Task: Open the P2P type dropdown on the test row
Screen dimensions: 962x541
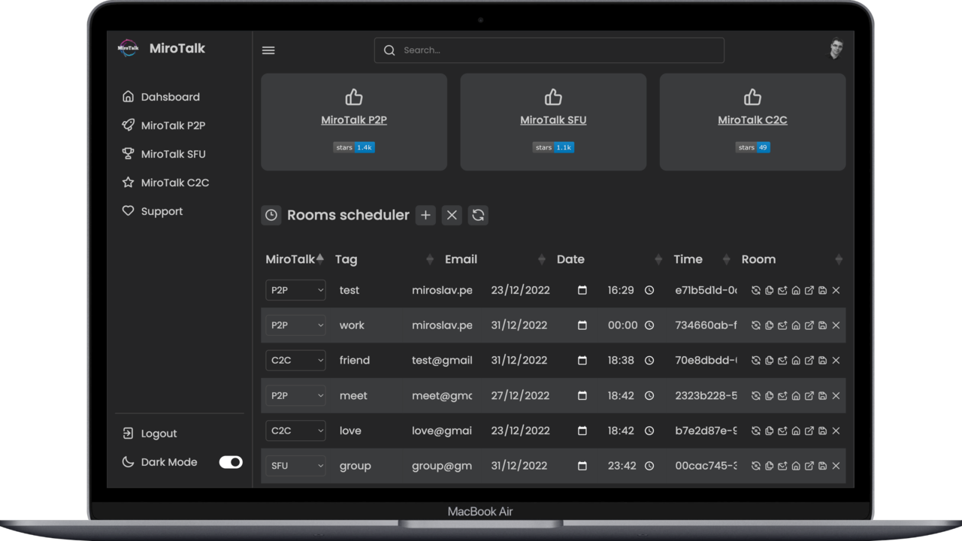Action: pyautogui.click(x=295, y=290)
